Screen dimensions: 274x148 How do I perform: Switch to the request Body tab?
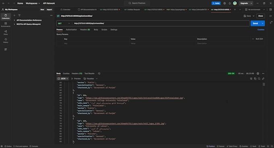[x=96, y=30]
